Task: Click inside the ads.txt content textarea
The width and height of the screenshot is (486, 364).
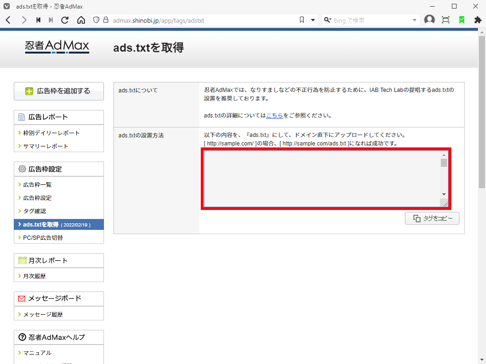Action: click(x=322, y=179)
